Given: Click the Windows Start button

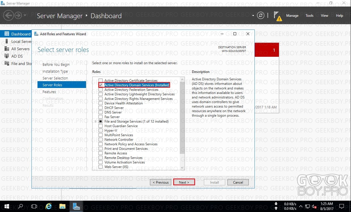Looking at the screenshot, I should click(x=7, y=206).
